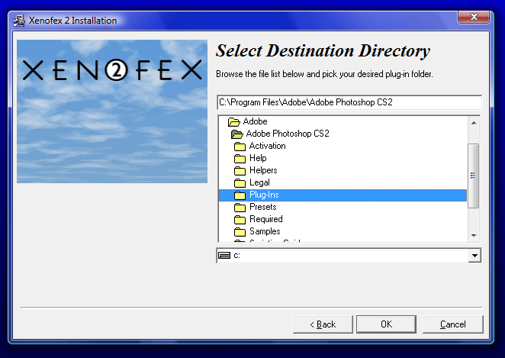Click the folder list scroll down arrow
Image resolution: width=505 pixels, height=358 pixels.
tap(474, 236)
